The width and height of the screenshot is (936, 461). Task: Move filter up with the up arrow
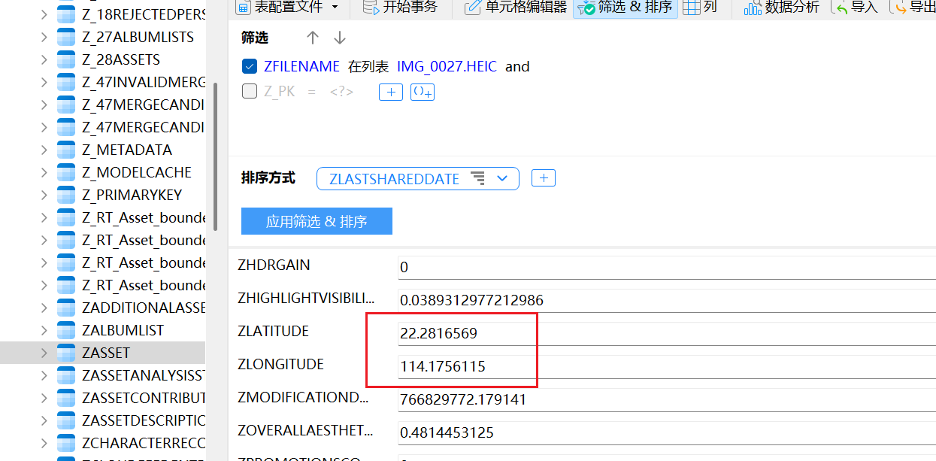pos(313,38)
